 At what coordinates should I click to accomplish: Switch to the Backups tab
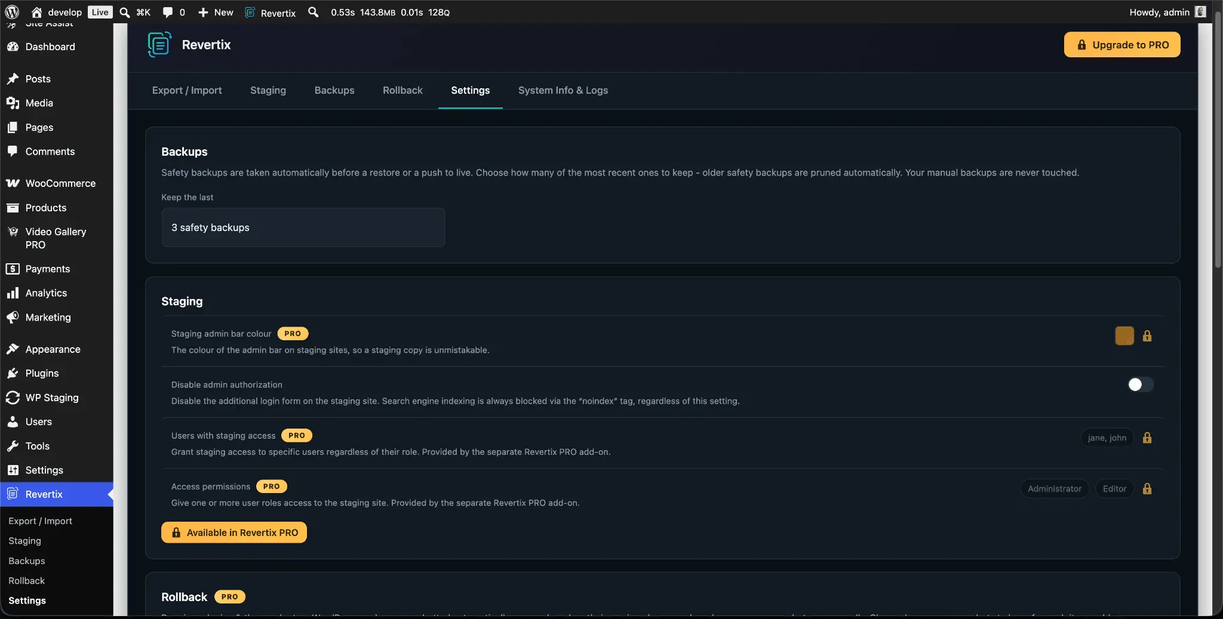pyautogui.click(x=334, y=90)
